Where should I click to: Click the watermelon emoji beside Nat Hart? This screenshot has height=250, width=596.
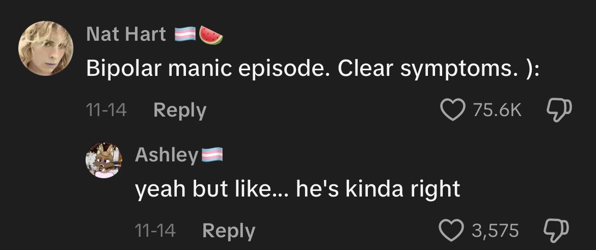point(211,35)
